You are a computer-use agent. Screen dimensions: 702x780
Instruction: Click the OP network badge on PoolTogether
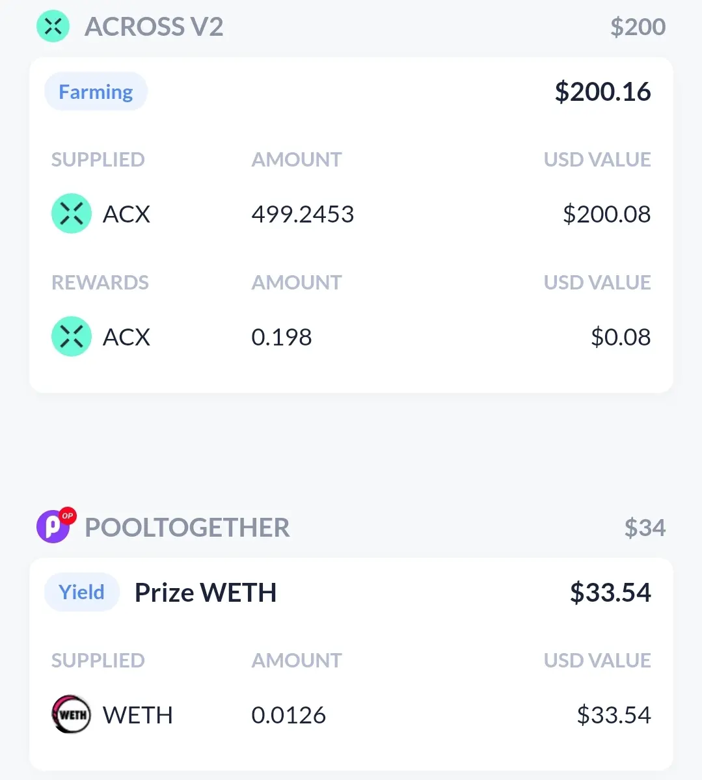[68, 515]
